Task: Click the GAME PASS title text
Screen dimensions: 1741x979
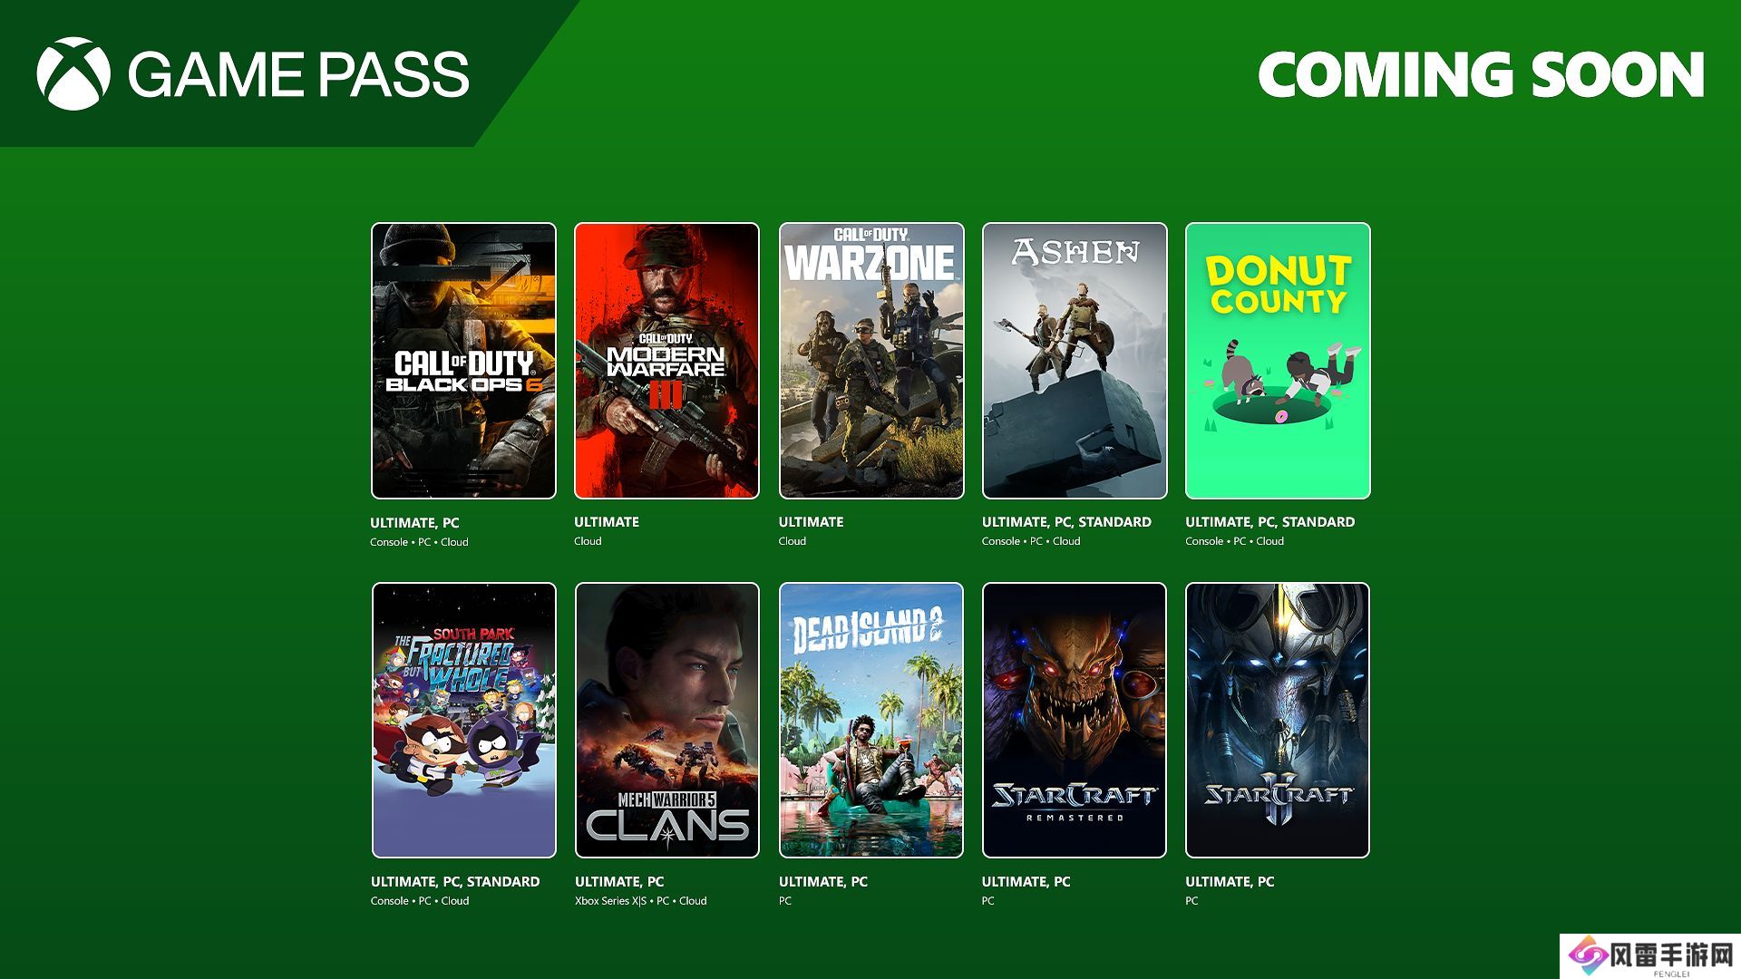Action: pyautogui.click(x=298, y=74)
